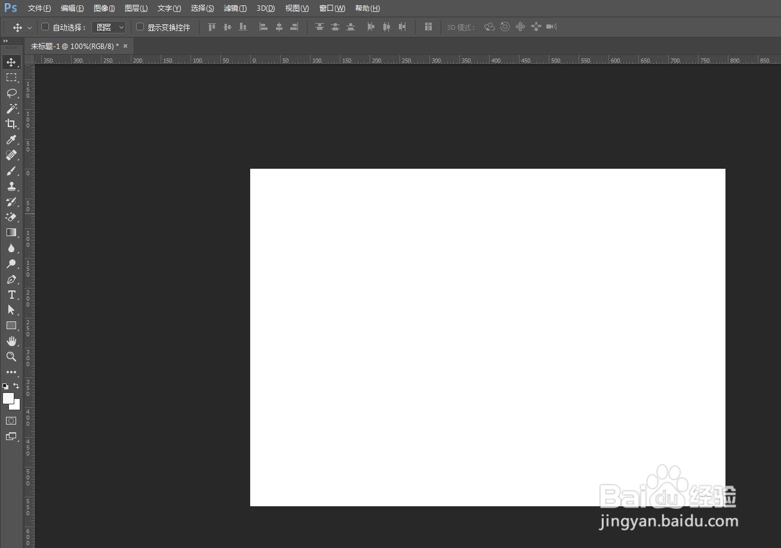Image resolution: width=781 pixels, height=548 pixels.
Task: Click the foreground color swatch
Action: pyautogui.click(x=8, y=398)
